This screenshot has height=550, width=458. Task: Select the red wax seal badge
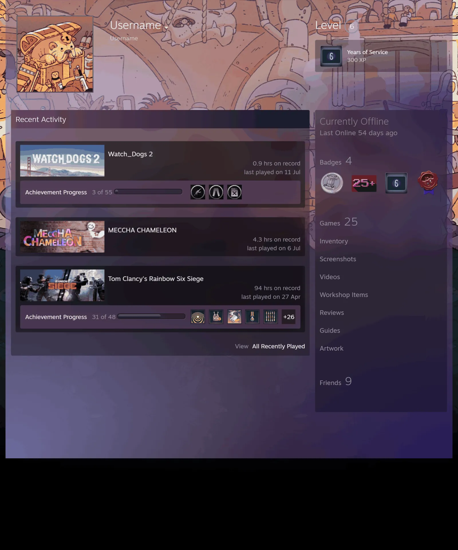428,183
